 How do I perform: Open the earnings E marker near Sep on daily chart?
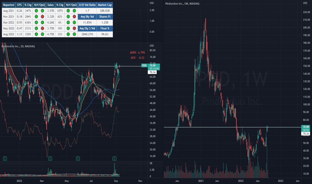114,158
